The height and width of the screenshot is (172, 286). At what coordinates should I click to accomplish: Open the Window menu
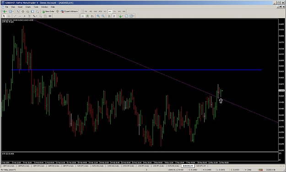point(44,7)
